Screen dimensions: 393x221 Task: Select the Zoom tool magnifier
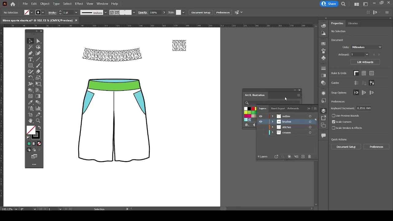coord(38,121)
